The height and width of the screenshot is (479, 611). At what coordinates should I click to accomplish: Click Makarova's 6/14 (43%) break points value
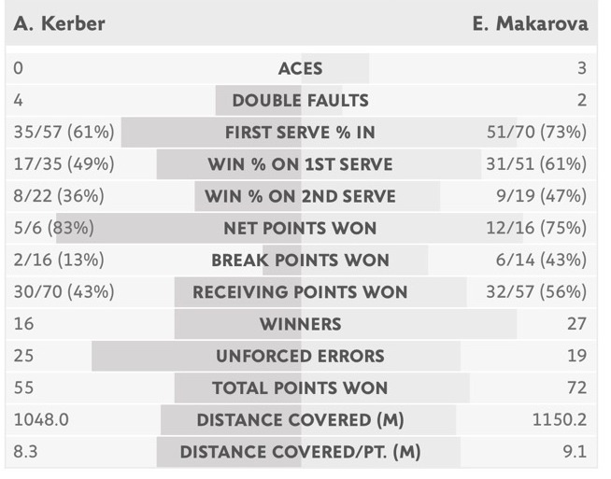coord(541,260)
